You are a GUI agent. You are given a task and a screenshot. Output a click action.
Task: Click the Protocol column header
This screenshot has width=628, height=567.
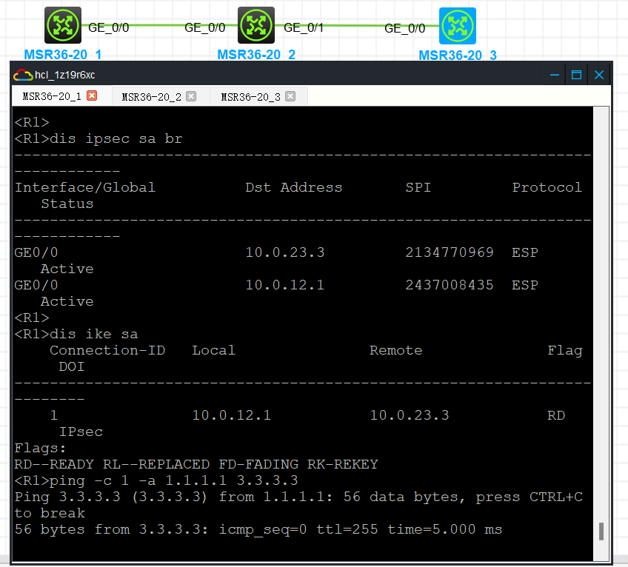point(547,187)
